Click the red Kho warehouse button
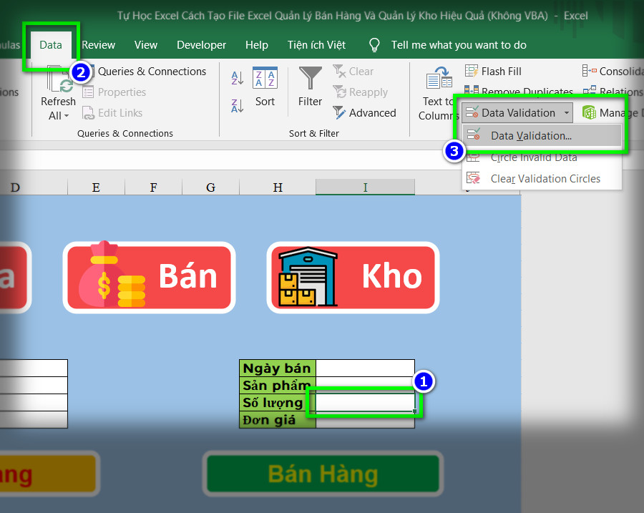The height and width of the screenshot is (513, 644). 353,277
